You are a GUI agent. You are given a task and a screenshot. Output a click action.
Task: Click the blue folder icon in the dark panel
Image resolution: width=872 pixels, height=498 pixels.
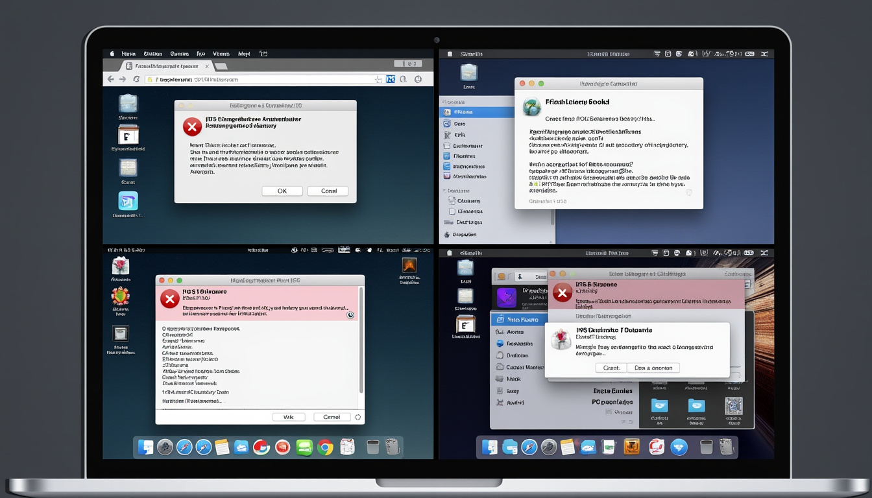[659, 406]
